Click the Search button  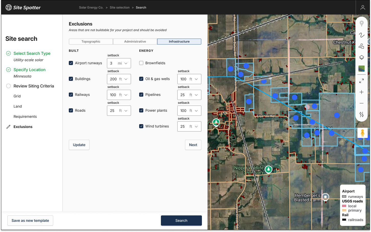pyautogui.click(x=181, y=221)
